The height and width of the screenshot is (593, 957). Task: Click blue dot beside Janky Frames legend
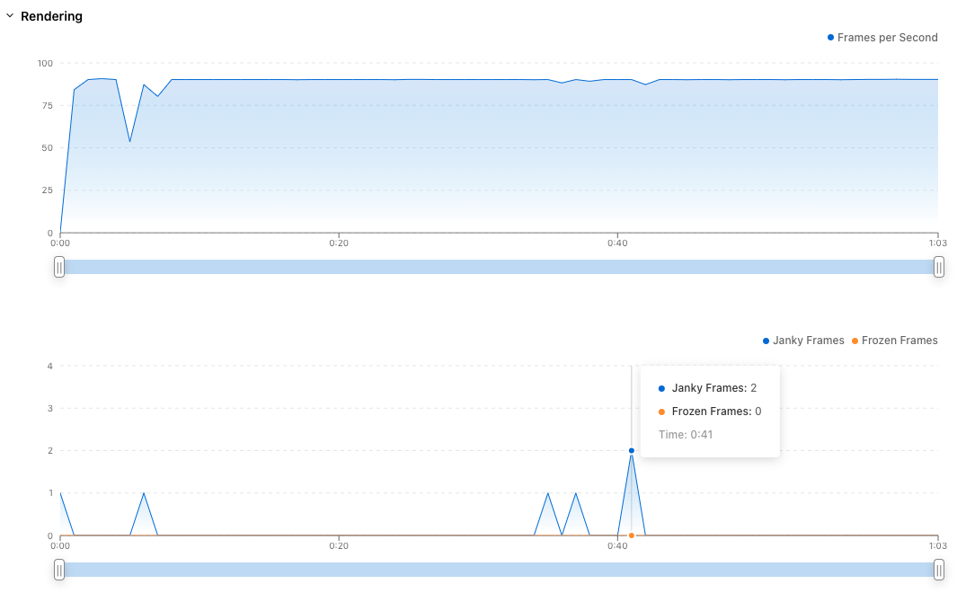tap(766, 341)
